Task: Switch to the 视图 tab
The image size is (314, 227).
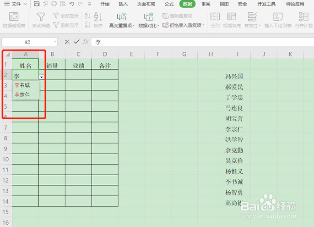Action: pos(224,4)
